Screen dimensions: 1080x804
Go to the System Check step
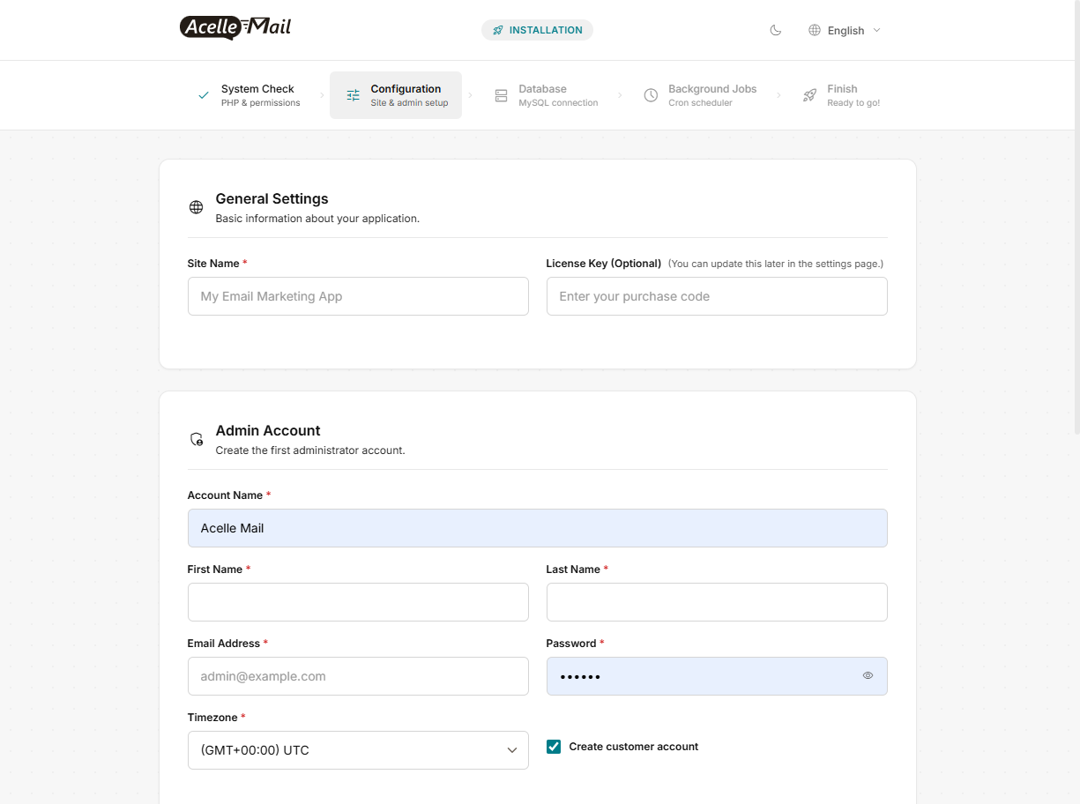[250, 95]
